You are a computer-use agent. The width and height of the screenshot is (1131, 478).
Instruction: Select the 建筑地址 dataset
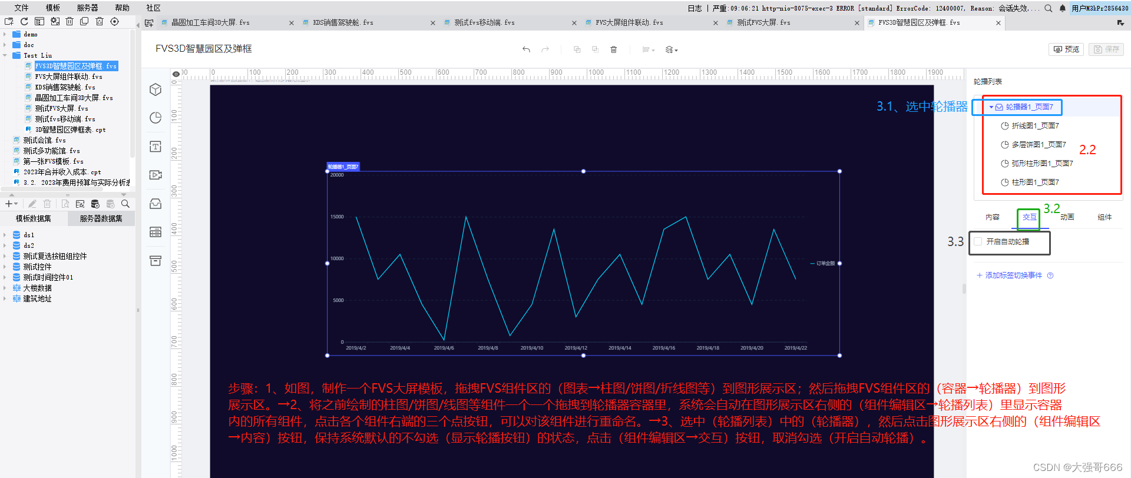tap(37, 298)
